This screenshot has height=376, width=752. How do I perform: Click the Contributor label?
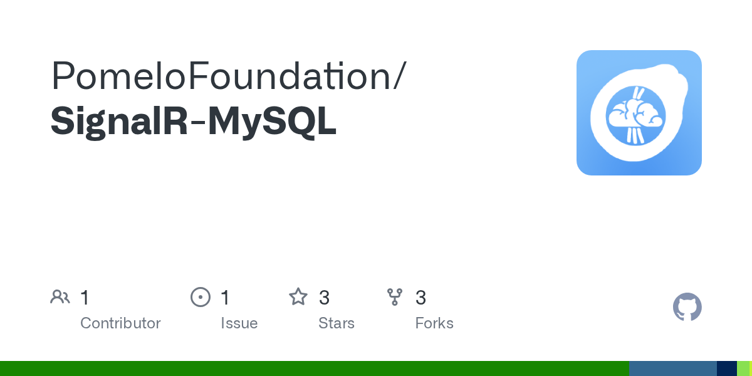click(120, 323)
